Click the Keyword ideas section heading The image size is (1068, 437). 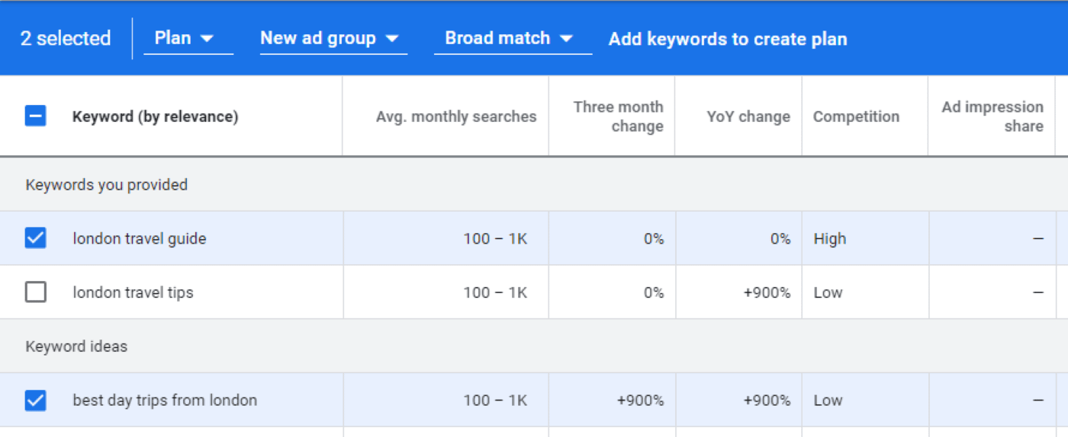point(76,346)
